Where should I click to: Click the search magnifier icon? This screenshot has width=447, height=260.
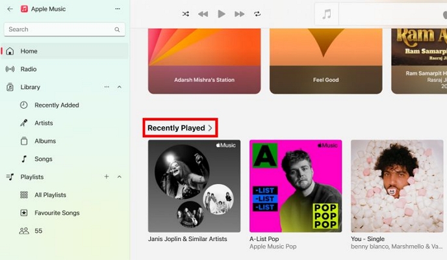tap(117, 29)
